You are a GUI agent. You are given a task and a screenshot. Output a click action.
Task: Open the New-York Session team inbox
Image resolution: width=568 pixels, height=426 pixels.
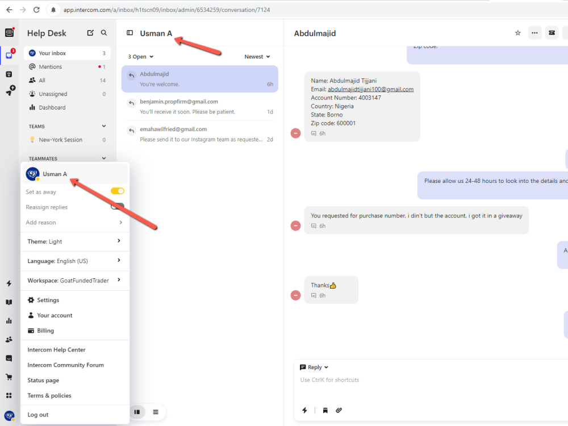68,140
